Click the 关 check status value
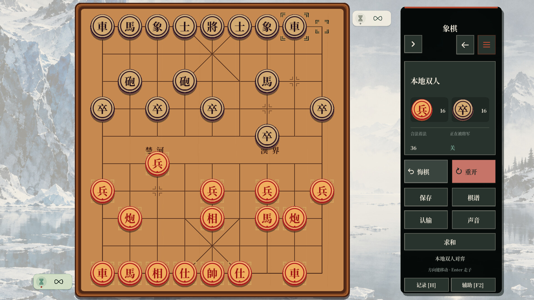The width and height of the screenshot is (534, 300). click(x=453, y=148)
